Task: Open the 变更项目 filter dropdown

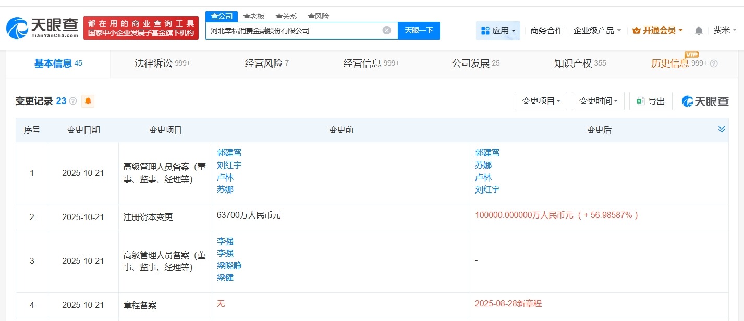Action: (x=541, y=101)
